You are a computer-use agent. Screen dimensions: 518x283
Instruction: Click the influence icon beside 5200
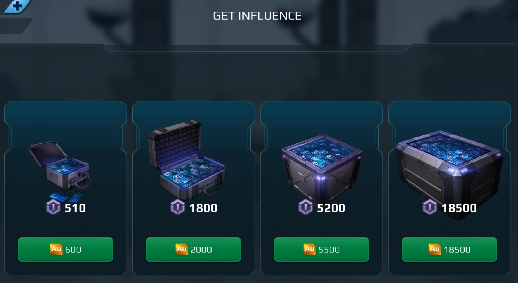pos(306,207)
